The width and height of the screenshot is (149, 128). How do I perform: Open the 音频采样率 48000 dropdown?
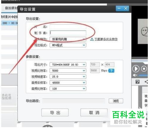[x=68, y=83]
